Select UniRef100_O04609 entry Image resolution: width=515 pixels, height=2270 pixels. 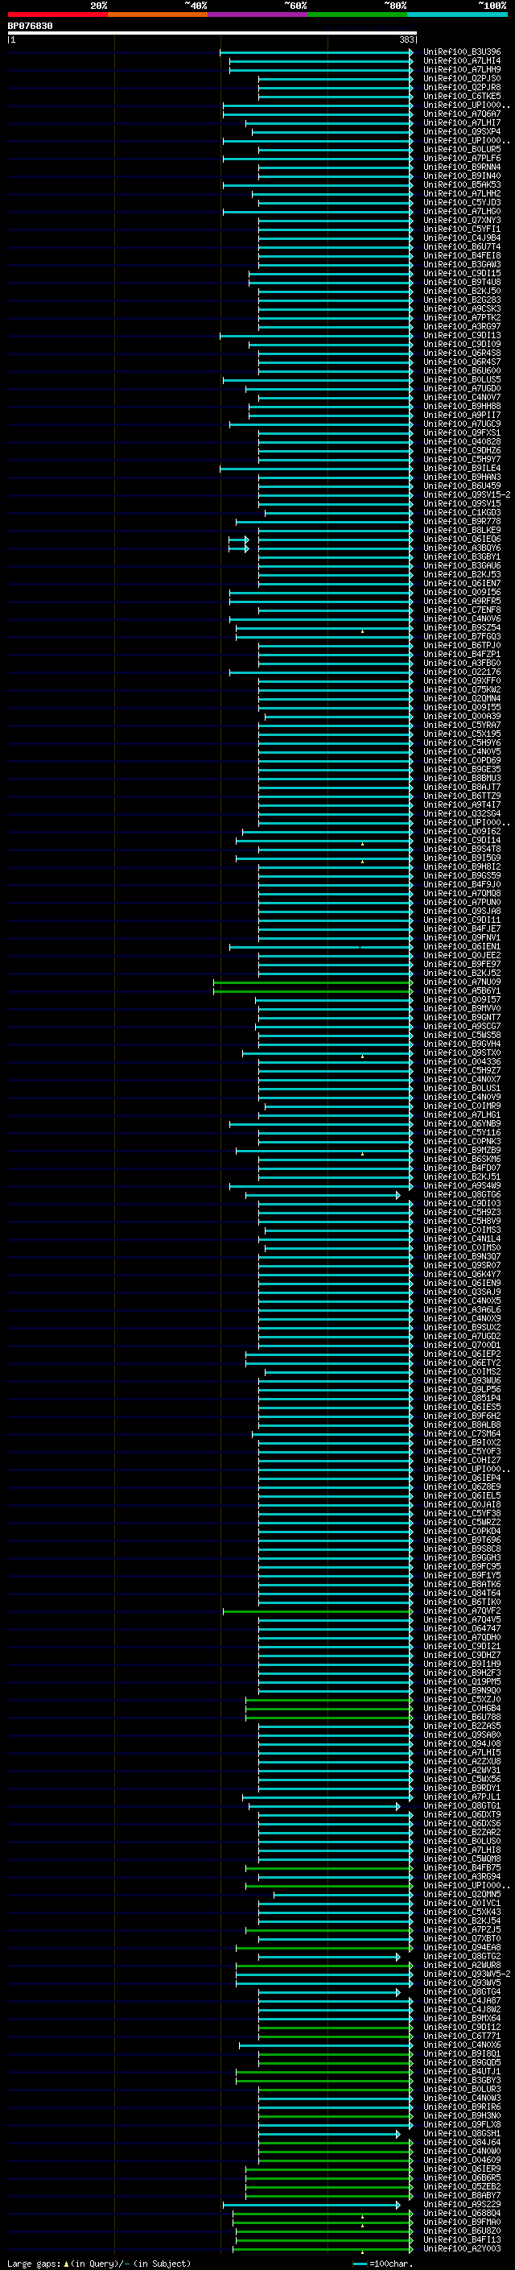[461, 2160]
